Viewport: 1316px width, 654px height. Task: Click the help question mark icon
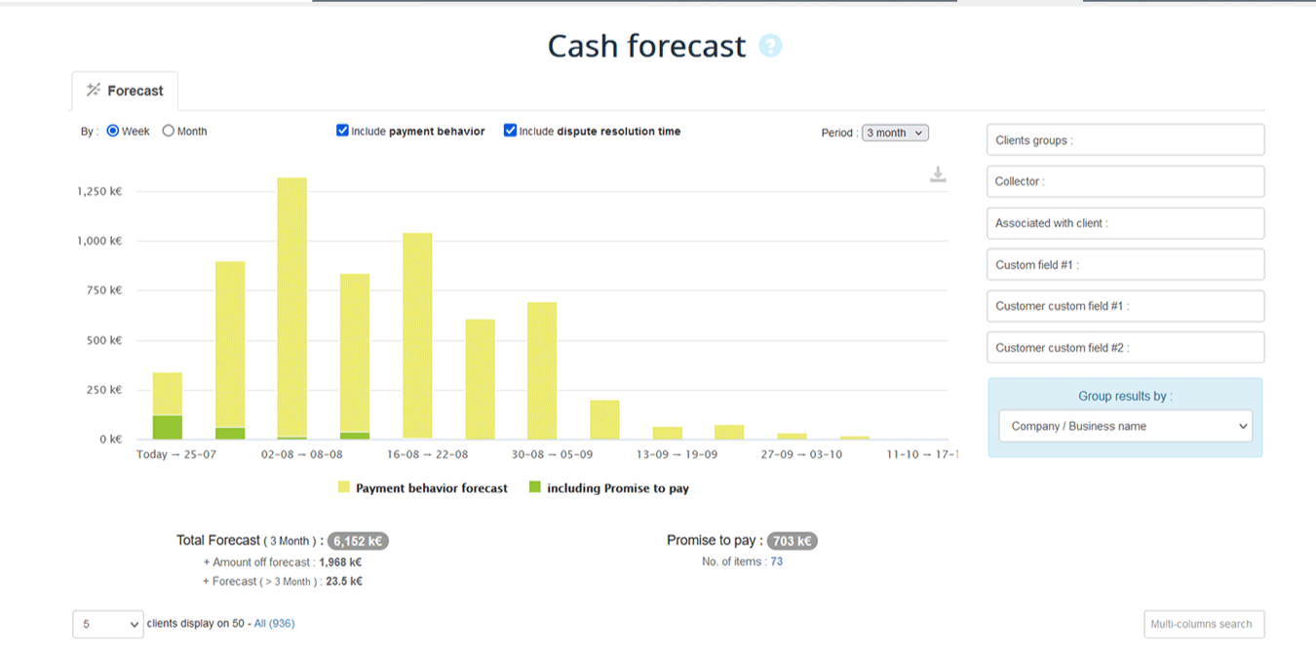pos(770,46)
